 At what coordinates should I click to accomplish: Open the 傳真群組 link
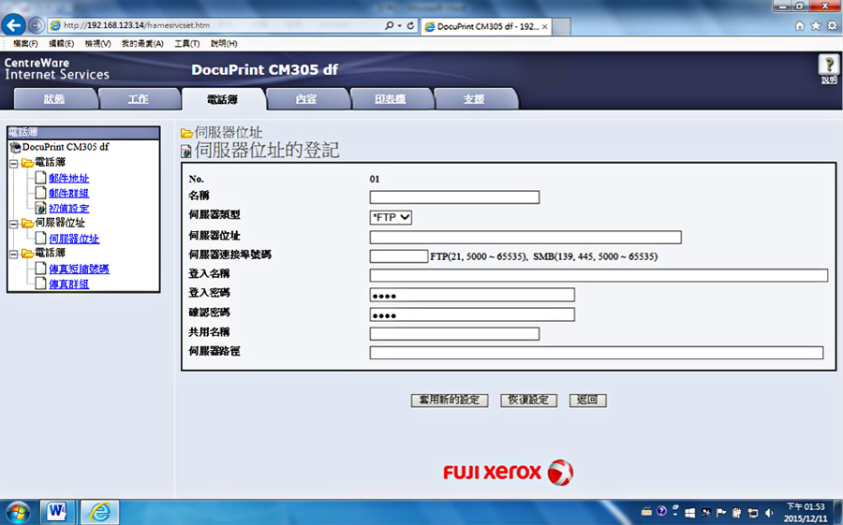[68, 284]
